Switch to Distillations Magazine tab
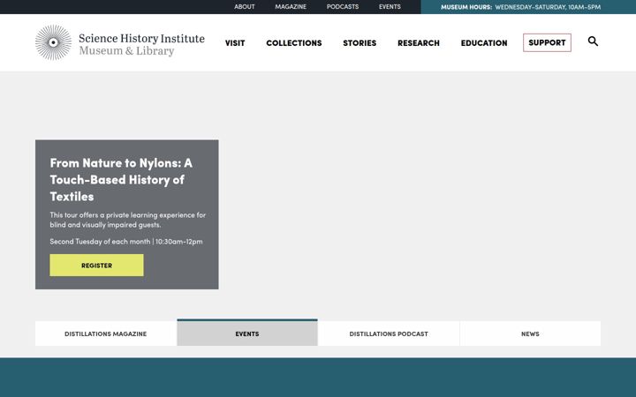 click(106, 333)
